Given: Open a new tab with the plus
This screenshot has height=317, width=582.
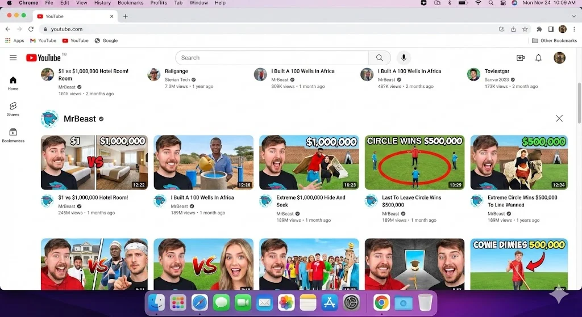Looking at the screenshot, I should pos(126,16).
